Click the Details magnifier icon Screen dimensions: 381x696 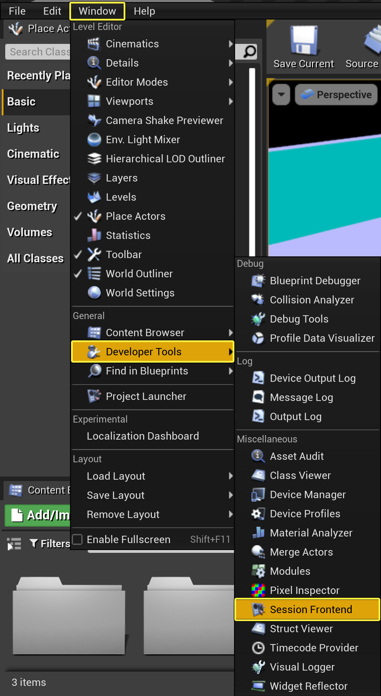point(94,63)
